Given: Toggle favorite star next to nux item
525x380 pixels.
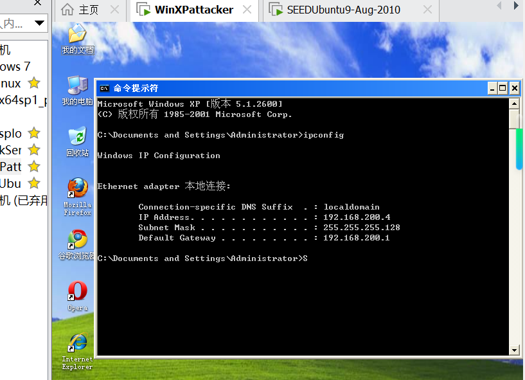Looking at the screenshot, I should 34,83.
